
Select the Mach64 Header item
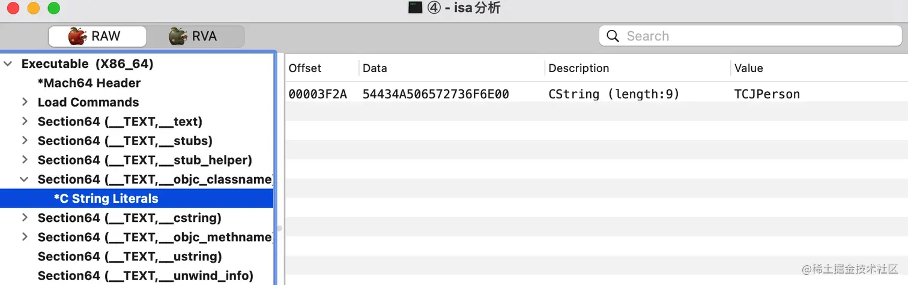(92, 83)
